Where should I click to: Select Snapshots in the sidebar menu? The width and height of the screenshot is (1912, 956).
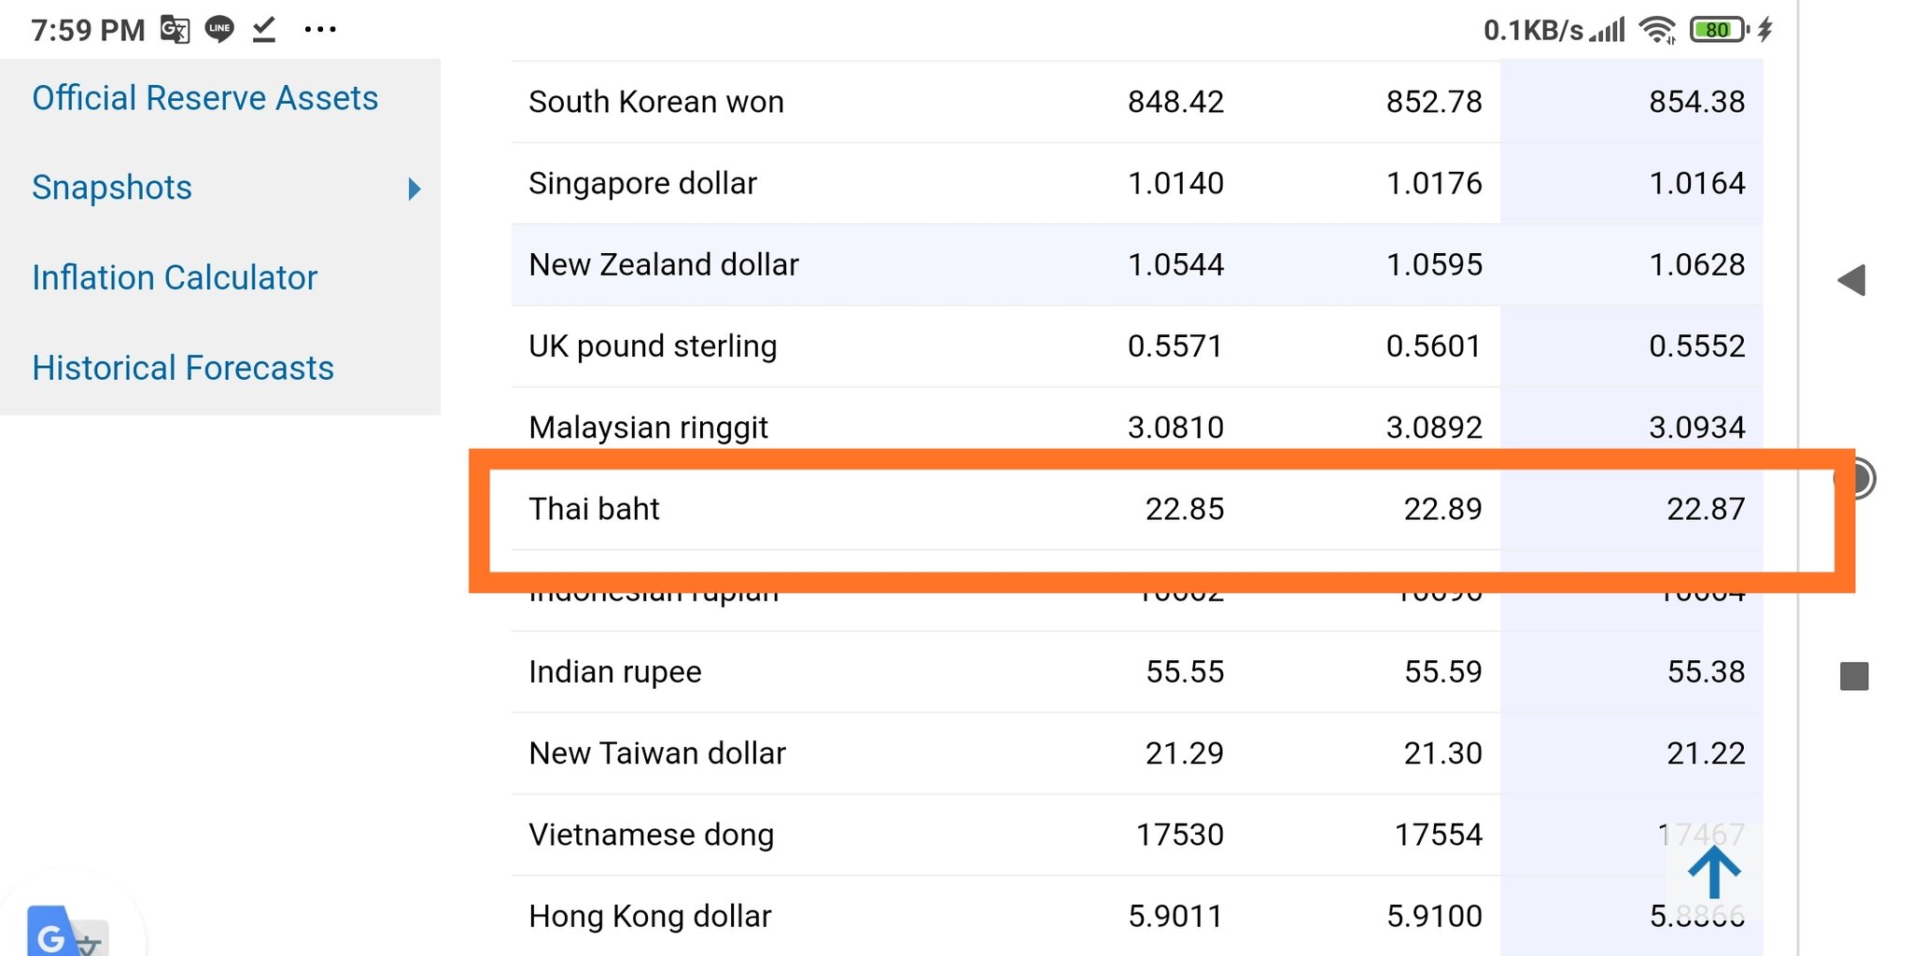click(x=112, y=188)
